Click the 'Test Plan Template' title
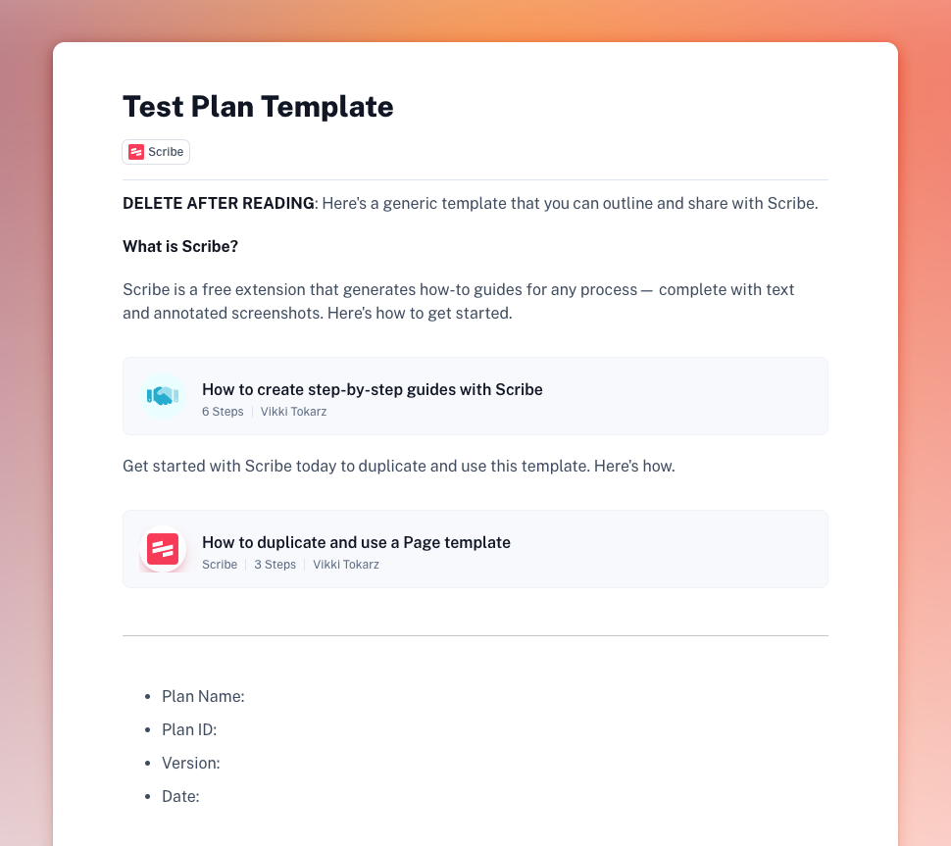The width and height of the screenshot is (951, 846). [258, 107]
